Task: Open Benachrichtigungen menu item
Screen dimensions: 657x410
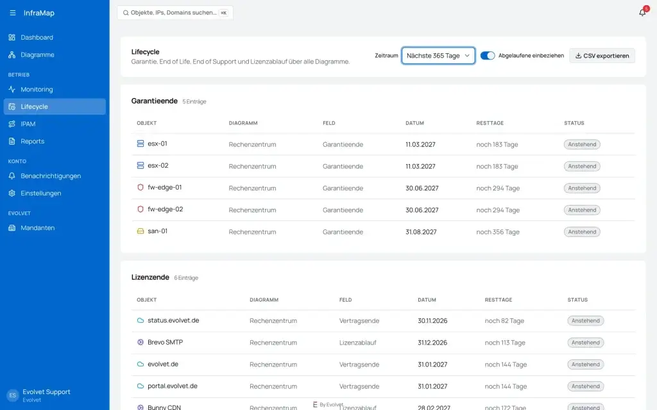Action: (x=55, y=176)
